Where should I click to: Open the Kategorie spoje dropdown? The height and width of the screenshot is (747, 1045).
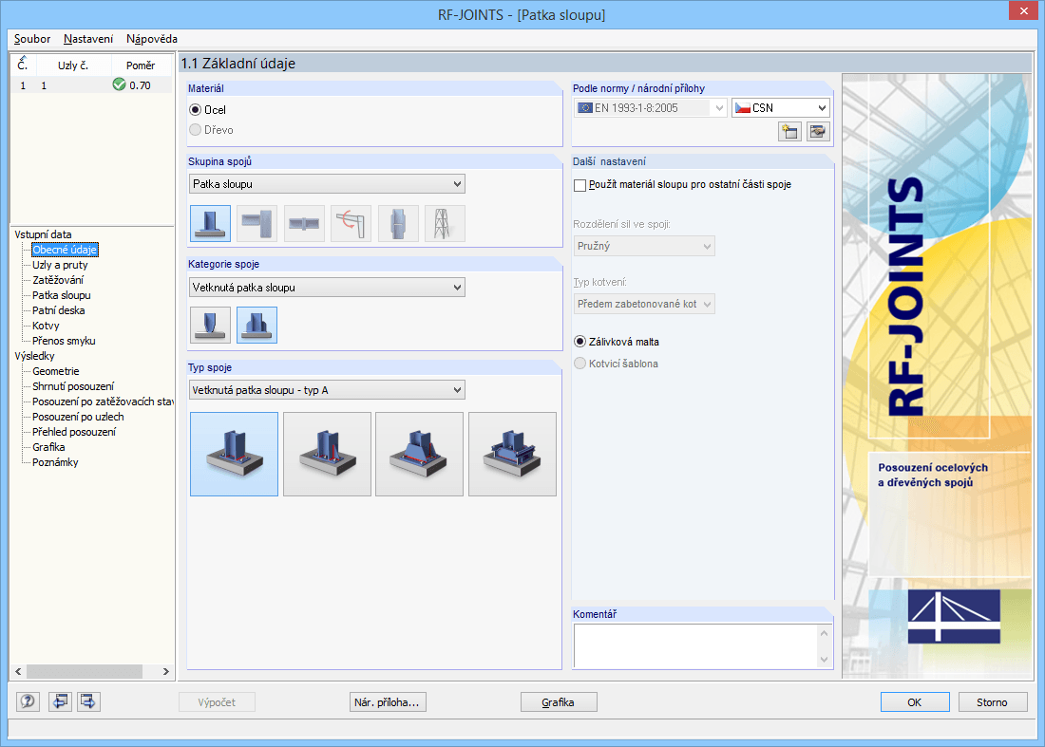point(327,288)
